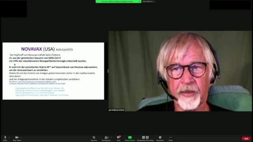The width and height of the screenshot is (253, 142).
Task: Open the More options menu
Action: pos(171,138)
